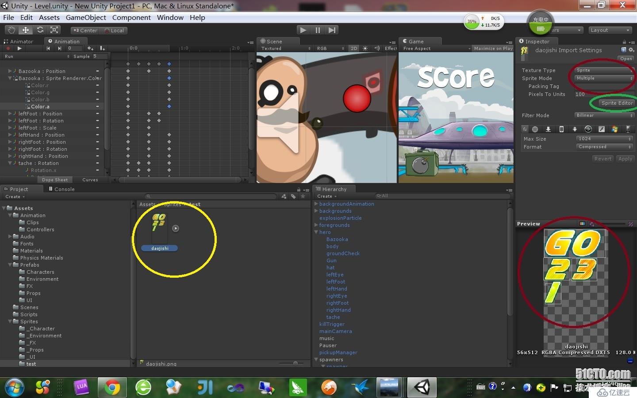Select Web platform override globe icon
637x398 pixels.
535,129
